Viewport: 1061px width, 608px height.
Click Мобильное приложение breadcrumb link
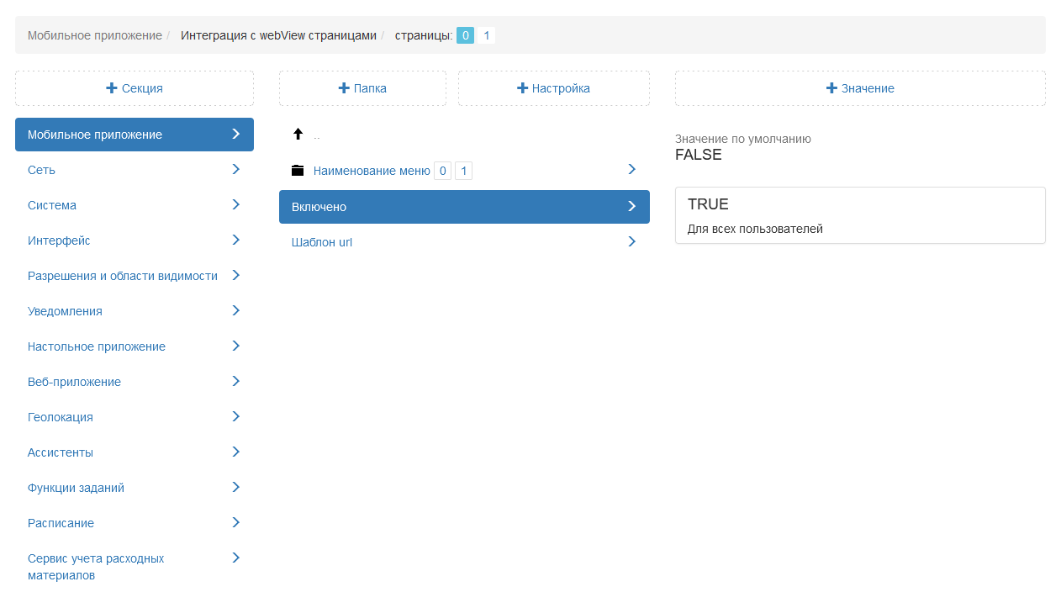point(94,35)
